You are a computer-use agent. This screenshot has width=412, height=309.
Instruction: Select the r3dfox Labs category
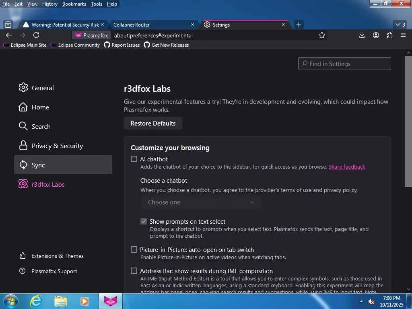[63, 184]
